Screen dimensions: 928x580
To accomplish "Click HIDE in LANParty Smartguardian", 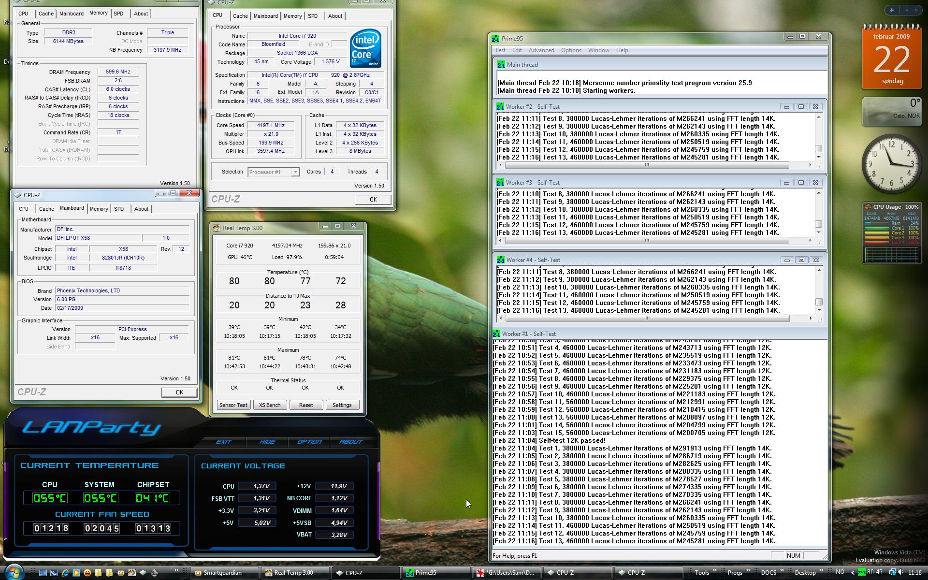I will pos(267,442).
